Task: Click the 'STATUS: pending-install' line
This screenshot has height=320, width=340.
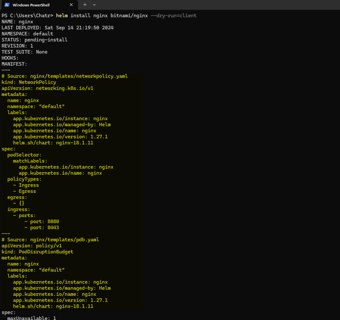Action: tap(35, 40)
